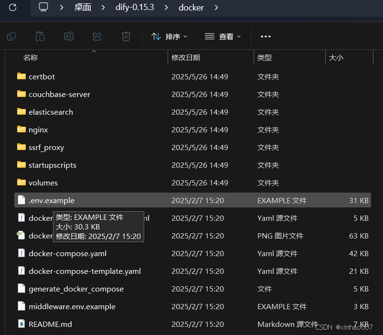
Task: Click dify-0.15.3 in the breadcrumb
Action: pos(134,8)
